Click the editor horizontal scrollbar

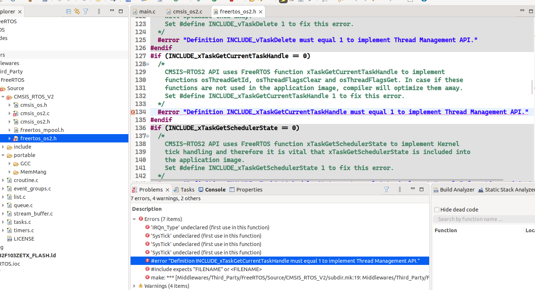click(327, 180)
